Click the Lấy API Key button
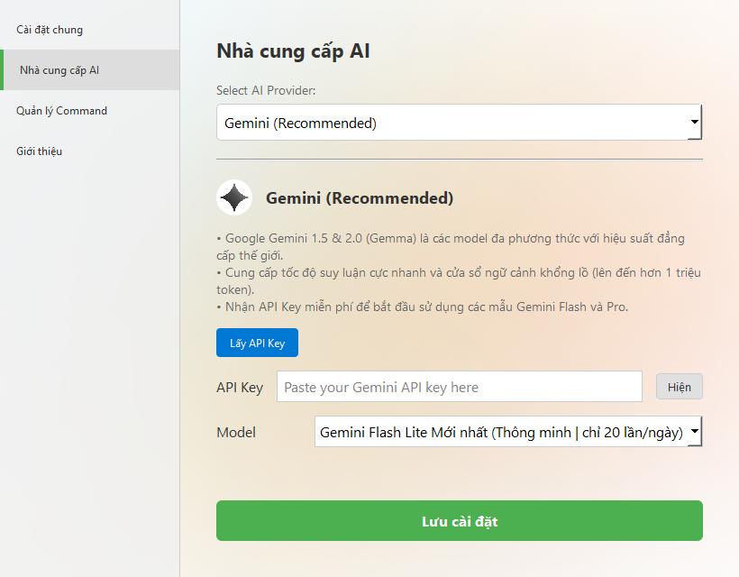This screenshot has height=577, width=739. (257, 343)
